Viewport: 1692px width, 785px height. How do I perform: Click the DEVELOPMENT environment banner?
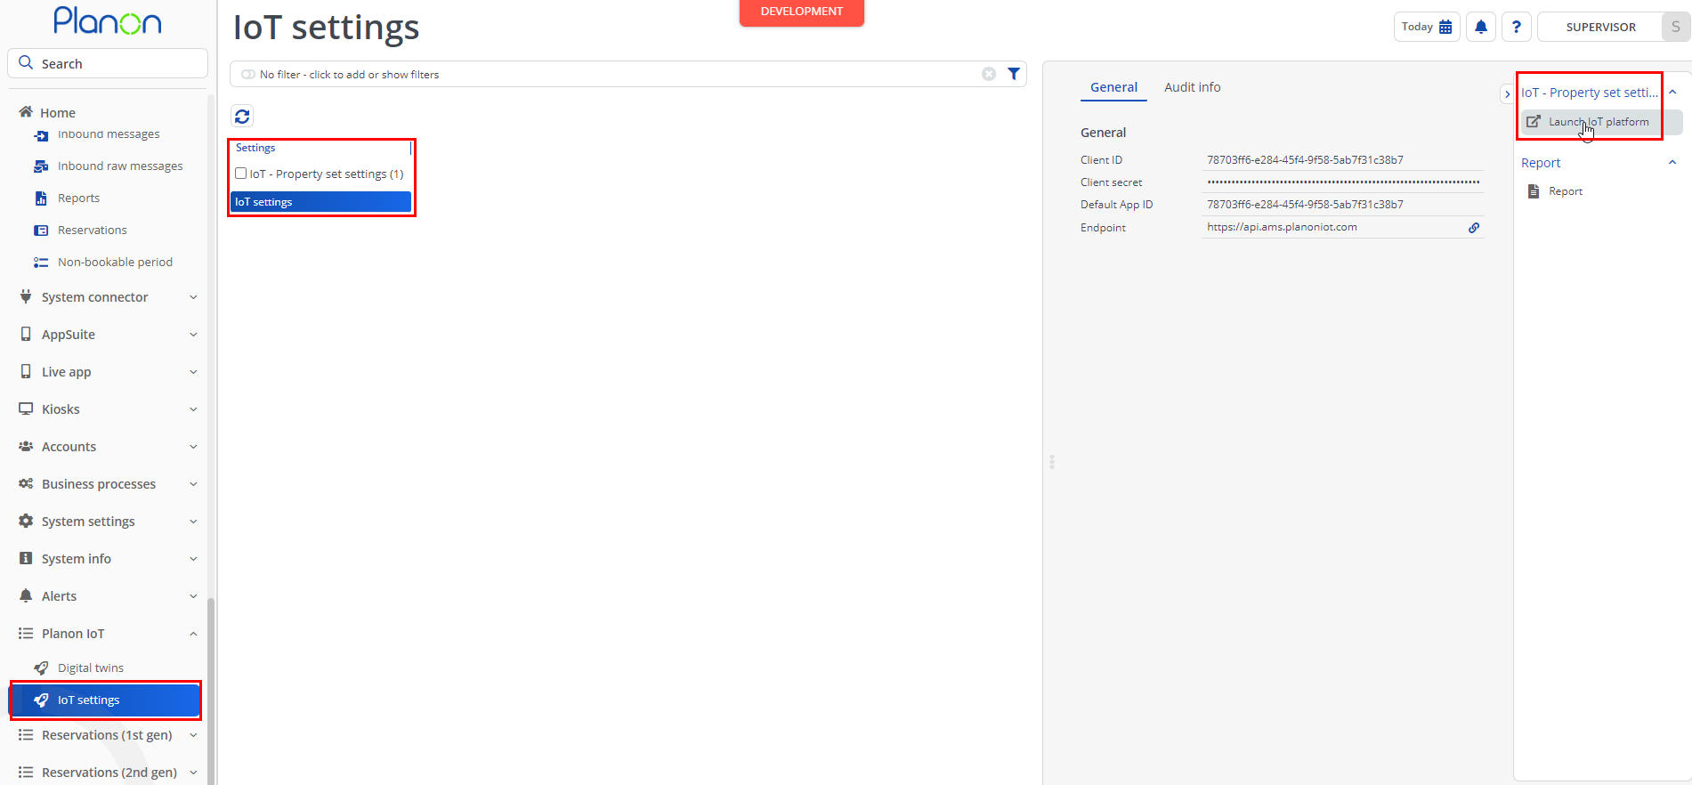click(x=802, y=12)
